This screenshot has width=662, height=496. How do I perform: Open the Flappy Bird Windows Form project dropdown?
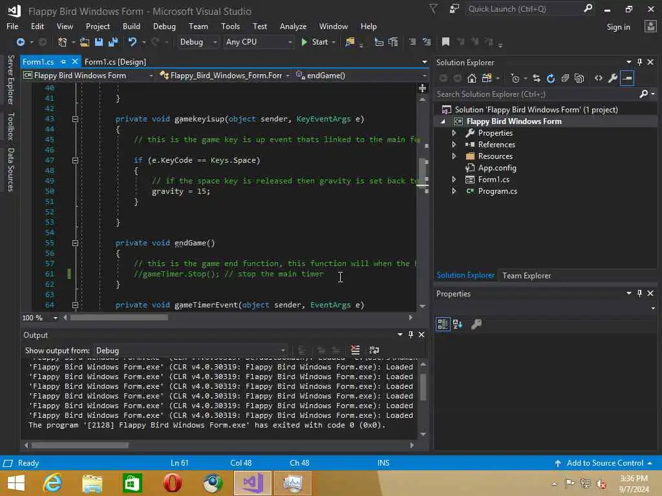click(88, 76)
